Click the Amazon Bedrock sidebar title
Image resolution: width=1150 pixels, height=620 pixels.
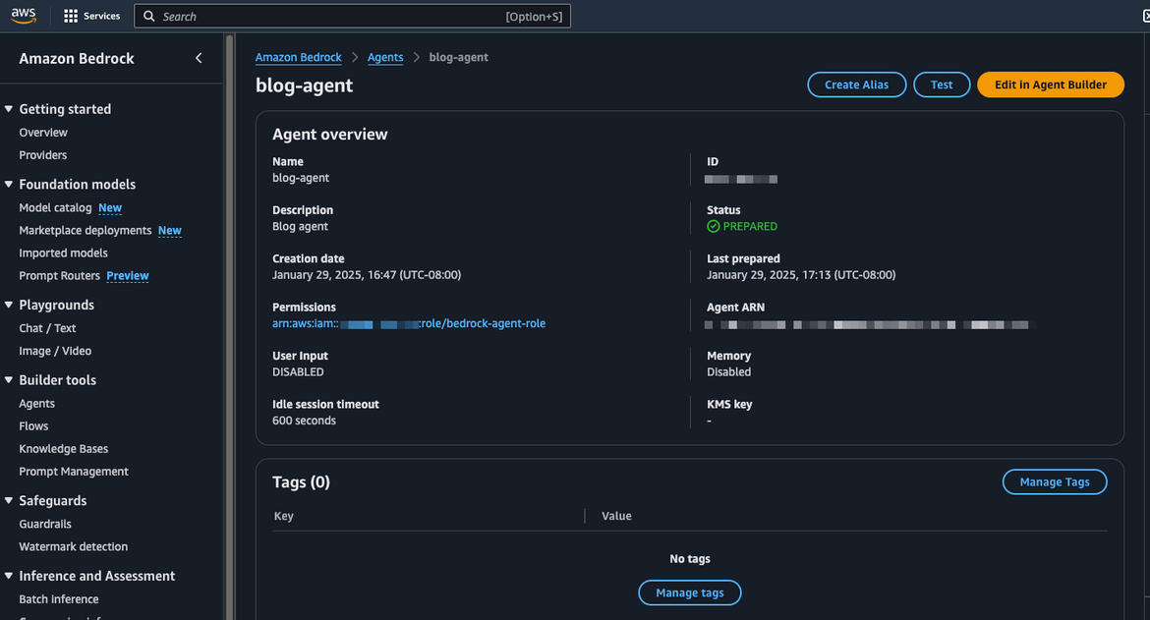[x=77, y=59]
